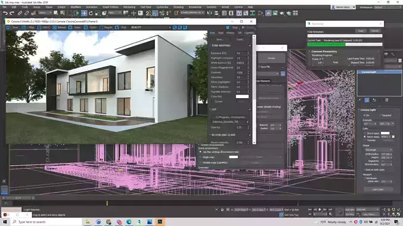Open the signed-in user account dropdown

click(x=343, y=7)
